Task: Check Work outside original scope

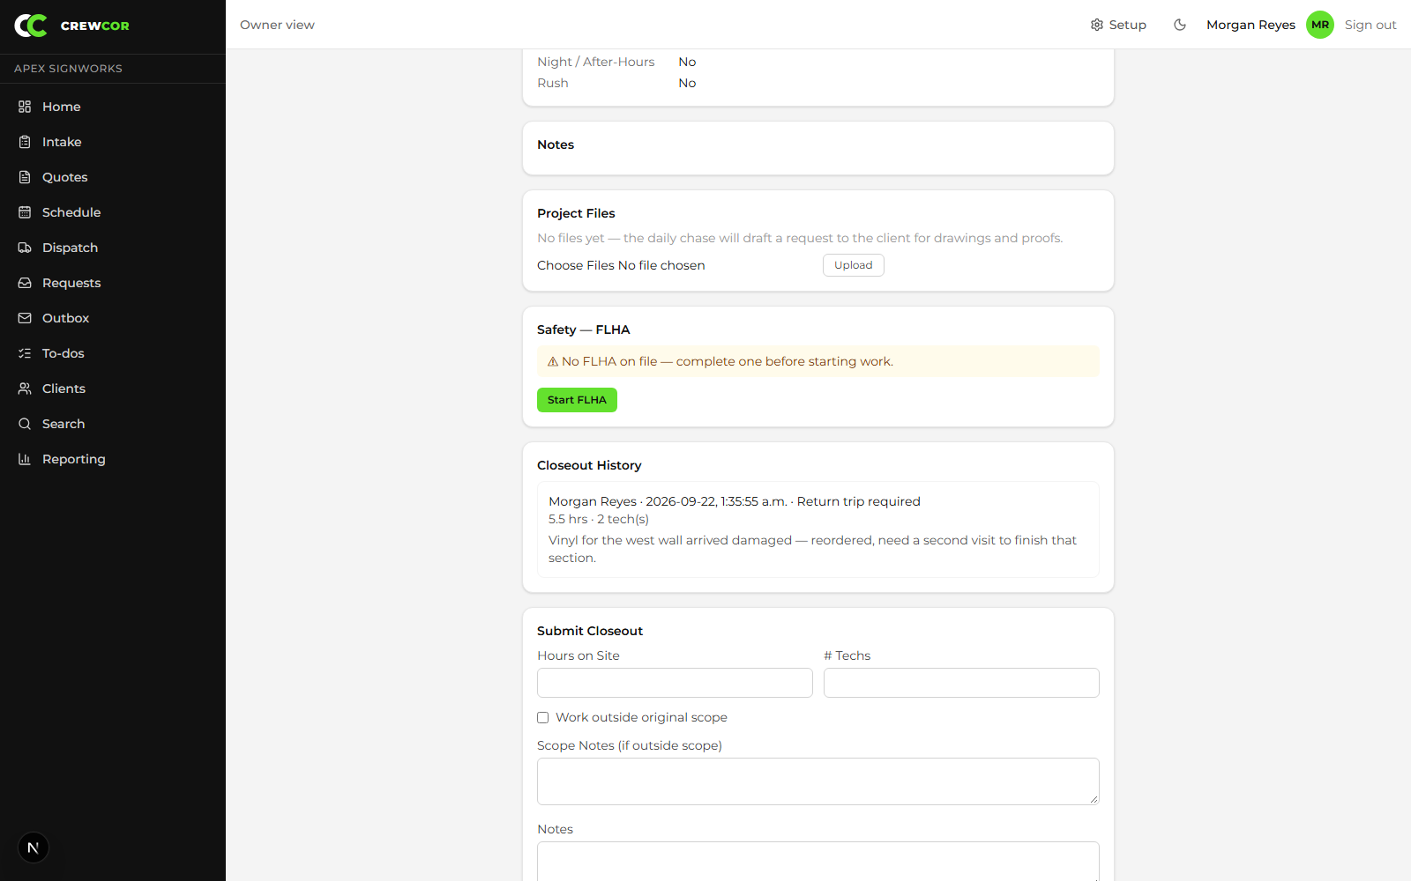Action: click(x=543, y=718)
